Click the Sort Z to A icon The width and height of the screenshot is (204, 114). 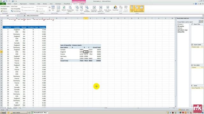point(50,10)
